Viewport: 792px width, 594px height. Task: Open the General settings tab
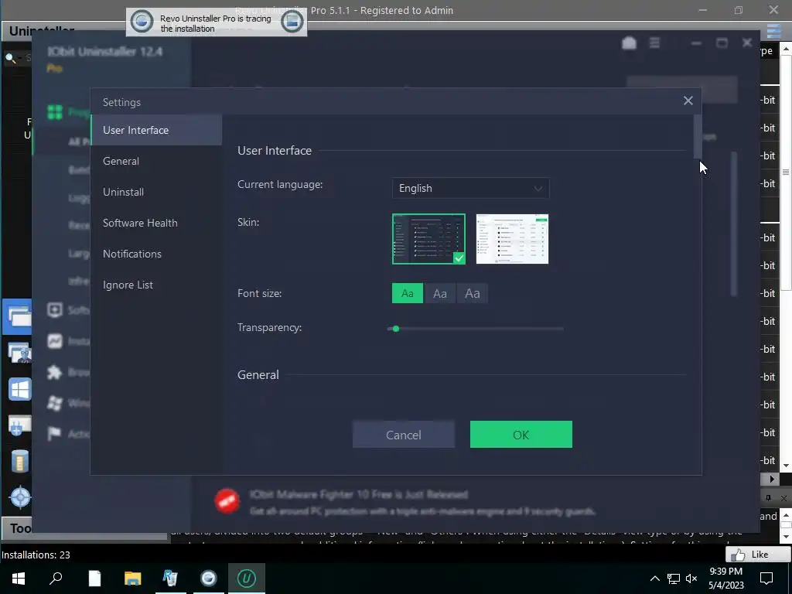coord(156,161)
